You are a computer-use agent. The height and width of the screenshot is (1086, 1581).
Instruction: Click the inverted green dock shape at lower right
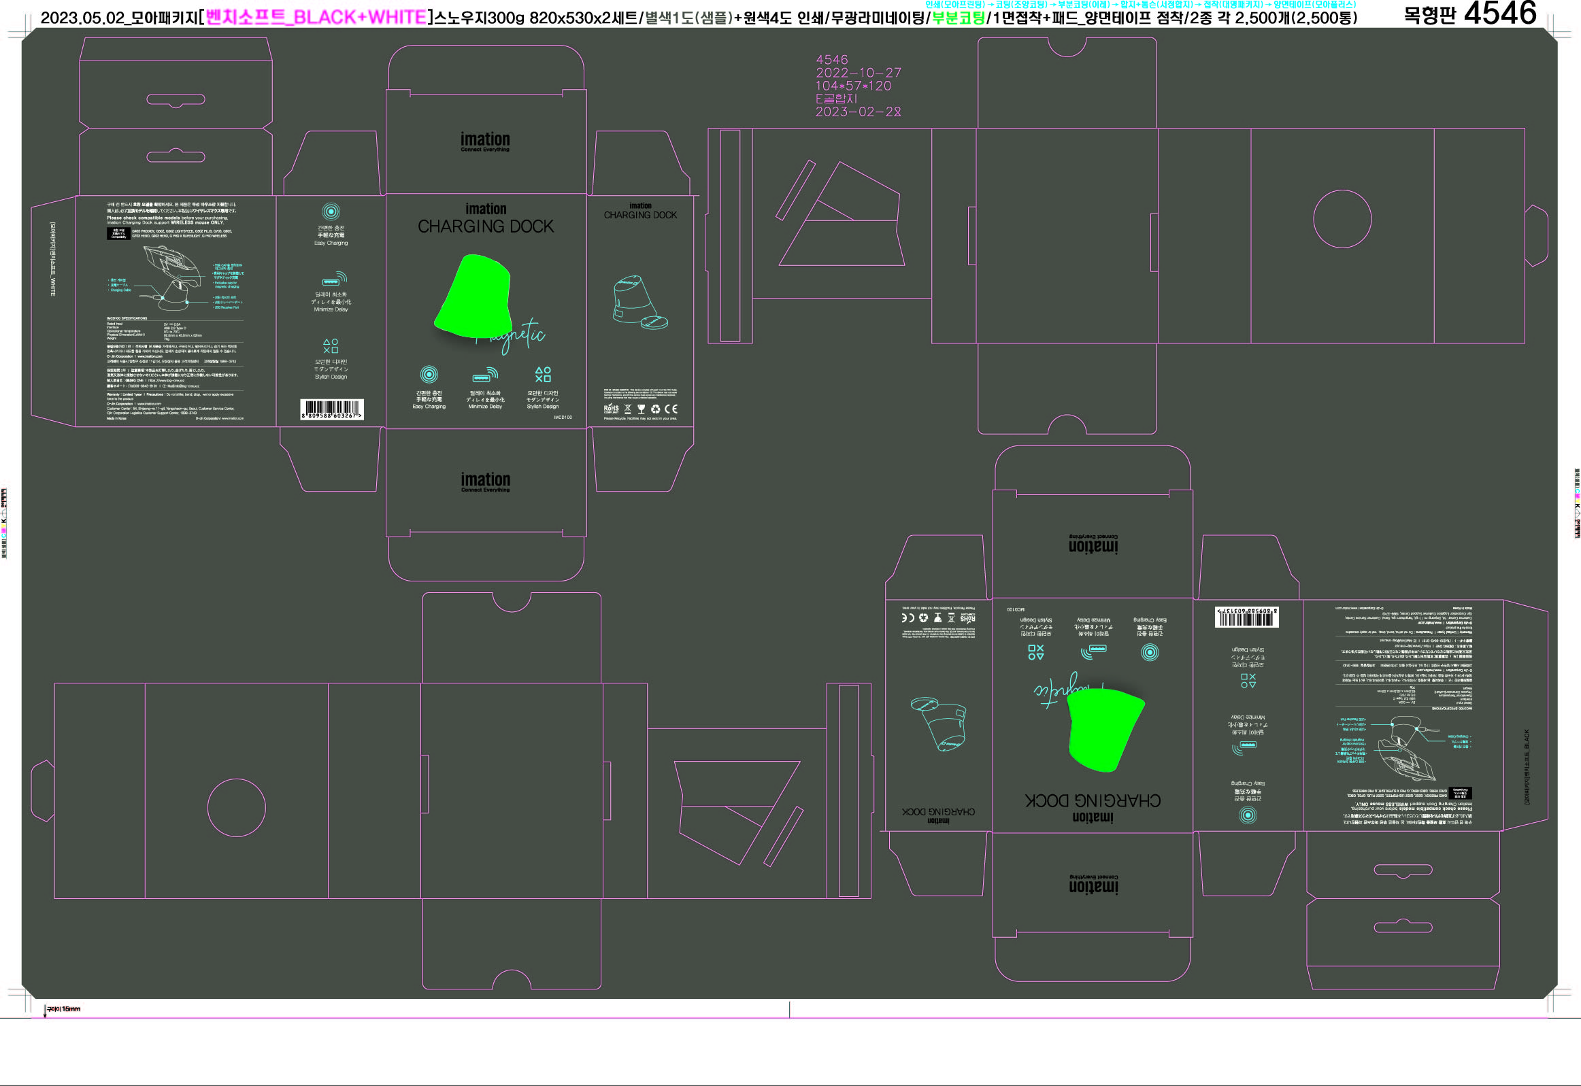point(1104,729)
